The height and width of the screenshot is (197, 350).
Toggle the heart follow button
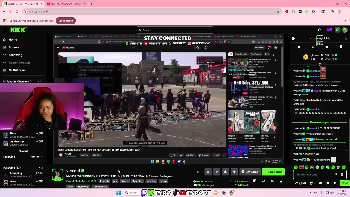pos(234,172)
